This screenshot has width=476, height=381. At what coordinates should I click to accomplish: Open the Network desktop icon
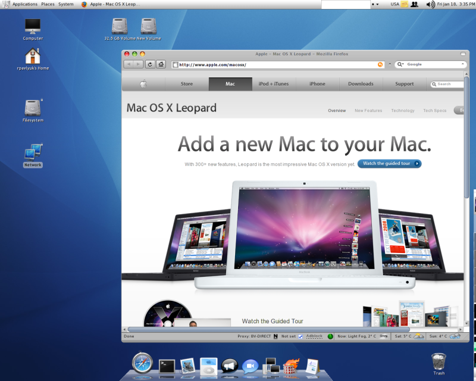[33, 155]
